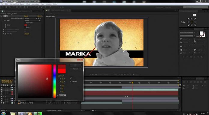Collapse the Fill effect twirl-down arrow
The image size is (209, 115).
click(1, 16)
